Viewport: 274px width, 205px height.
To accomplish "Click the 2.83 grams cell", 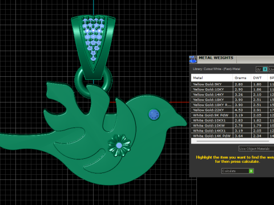I will pos(242,120).
